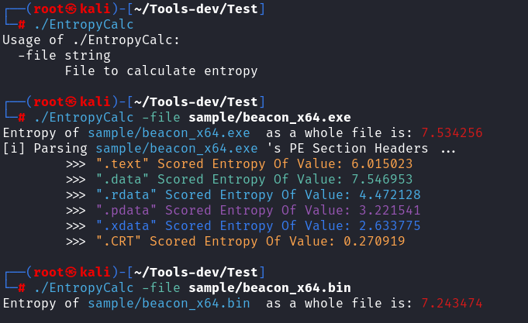
Task: Click the skull symbol in the second prompt
Action: pos(71,102)
